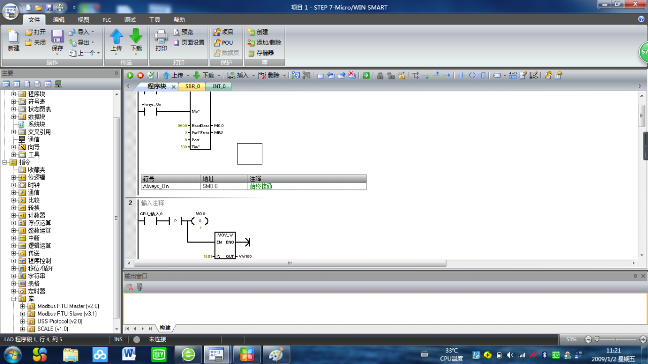This screenshot has height=364, width=648.
Task: Click the editor horizontal scrollbar thumb
Action: pyautogui.click(x=290, y=263)
